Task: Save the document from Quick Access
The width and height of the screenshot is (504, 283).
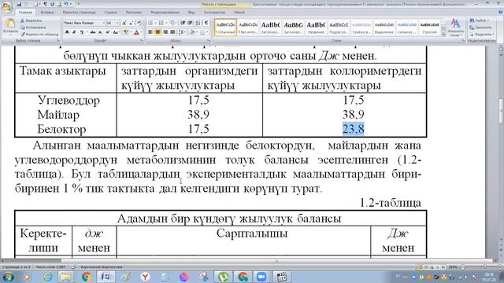Action: (x=19, y=4)
